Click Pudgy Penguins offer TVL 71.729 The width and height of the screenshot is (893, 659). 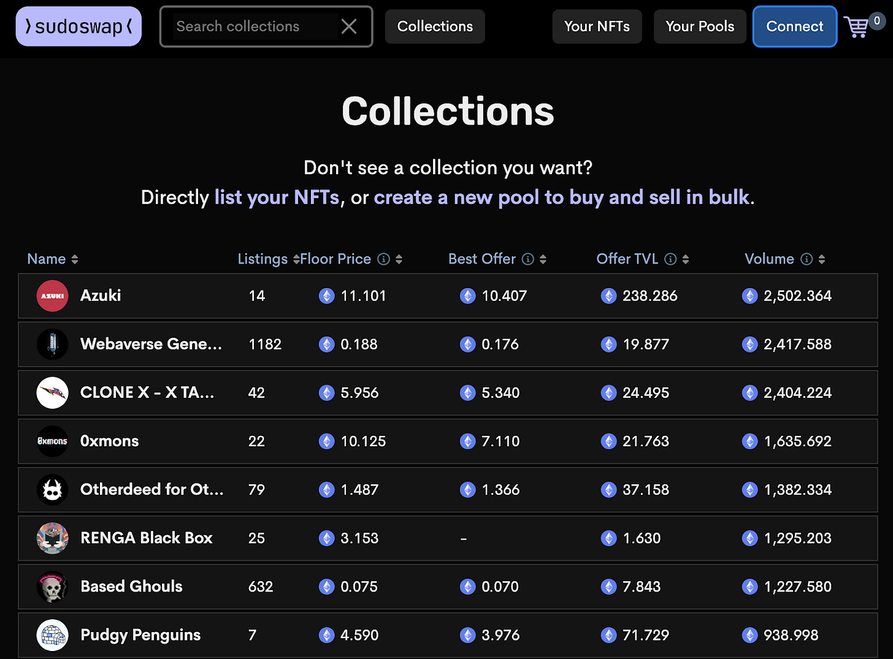[646, 635]
